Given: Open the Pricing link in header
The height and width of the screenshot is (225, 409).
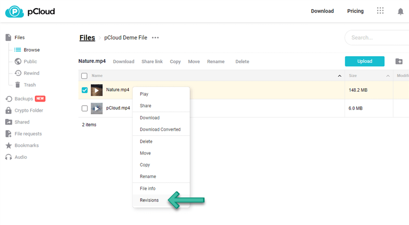Looking at the screenshot, I should pyautogui.click(x=355, y=11).
